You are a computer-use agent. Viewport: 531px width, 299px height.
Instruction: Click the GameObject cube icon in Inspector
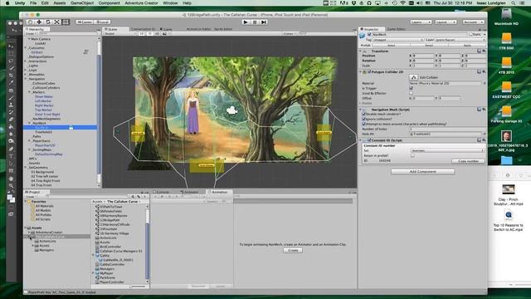click(x=363, y=36)
